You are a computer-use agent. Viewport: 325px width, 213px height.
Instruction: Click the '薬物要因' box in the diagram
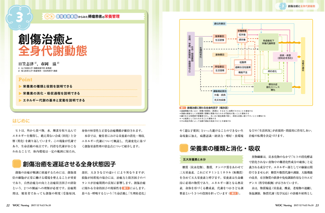pyautogui.click(x=220, y=55)
